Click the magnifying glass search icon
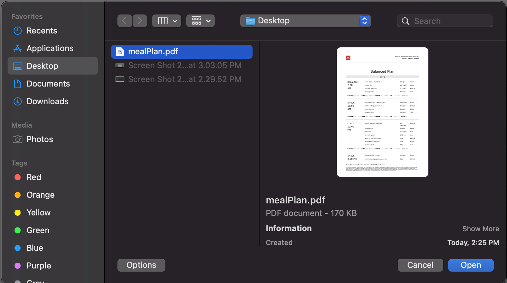507x283 pixels. pyautogui.click(x=406, y=21)
